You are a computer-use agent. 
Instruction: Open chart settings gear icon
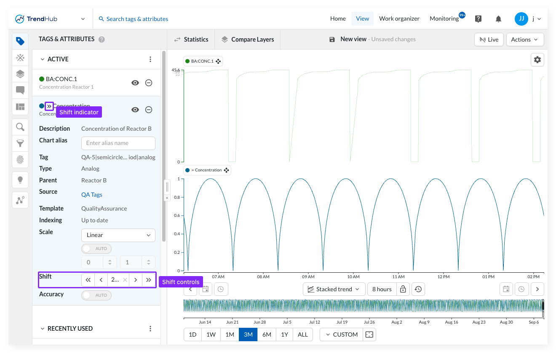pyautogui.click(x=537, y=60)
